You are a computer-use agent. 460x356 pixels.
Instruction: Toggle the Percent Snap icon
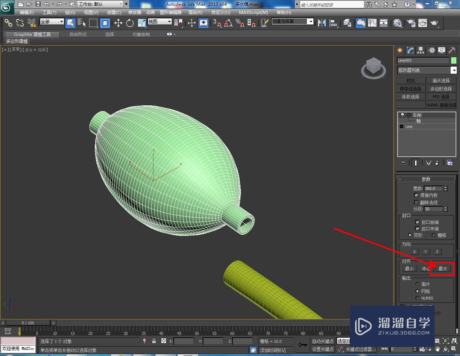[240, 23]
